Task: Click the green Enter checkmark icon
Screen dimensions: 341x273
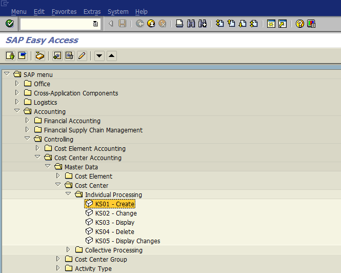Action: click(10, 24)
